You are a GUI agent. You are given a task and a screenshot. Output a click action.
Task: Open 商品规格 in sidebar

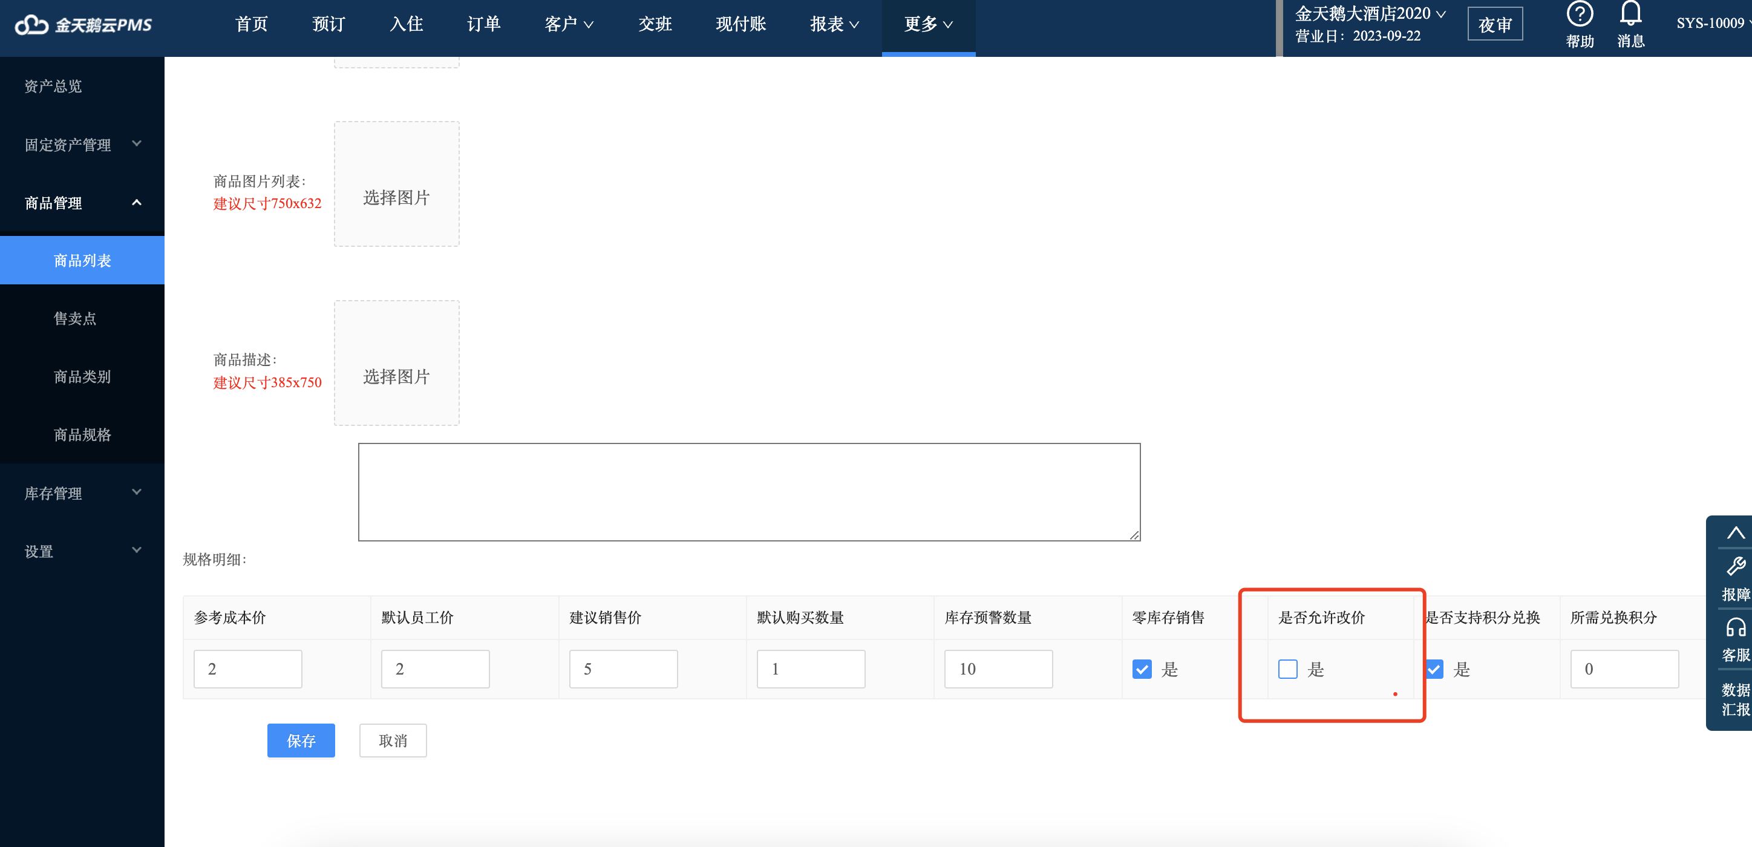coord(82,434)
